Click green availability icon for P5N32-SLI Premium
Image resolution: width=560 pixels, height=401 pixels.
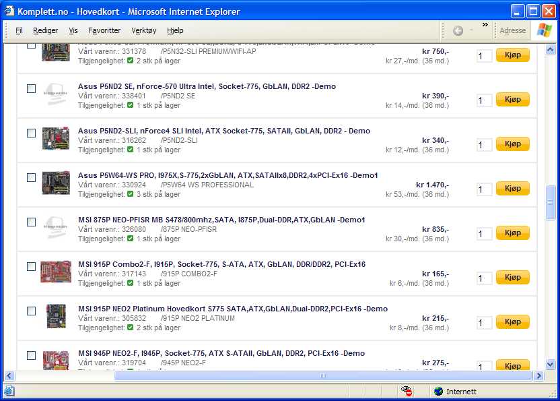pyautogui.click(x=131, y=61)
